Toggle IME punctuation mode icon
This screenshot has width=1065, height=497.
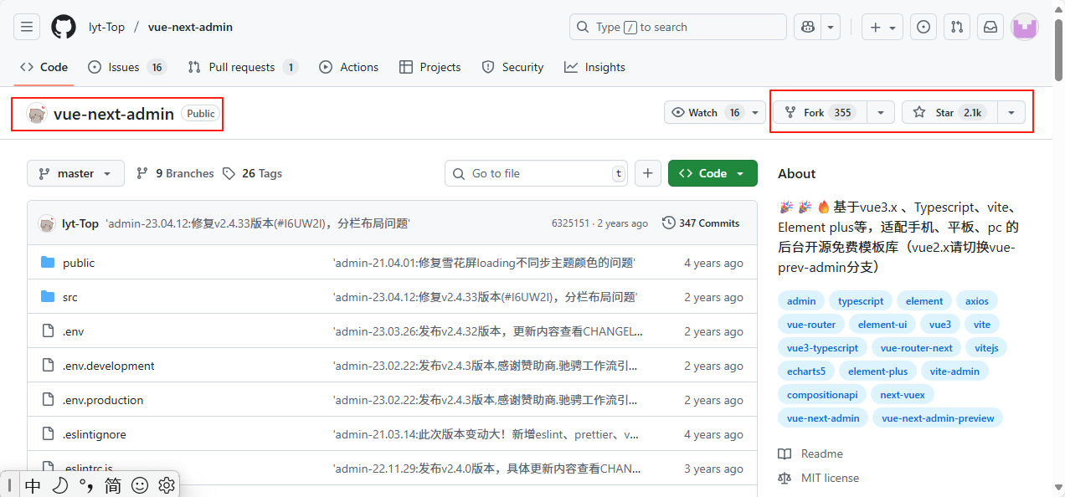tap(85, 485)
